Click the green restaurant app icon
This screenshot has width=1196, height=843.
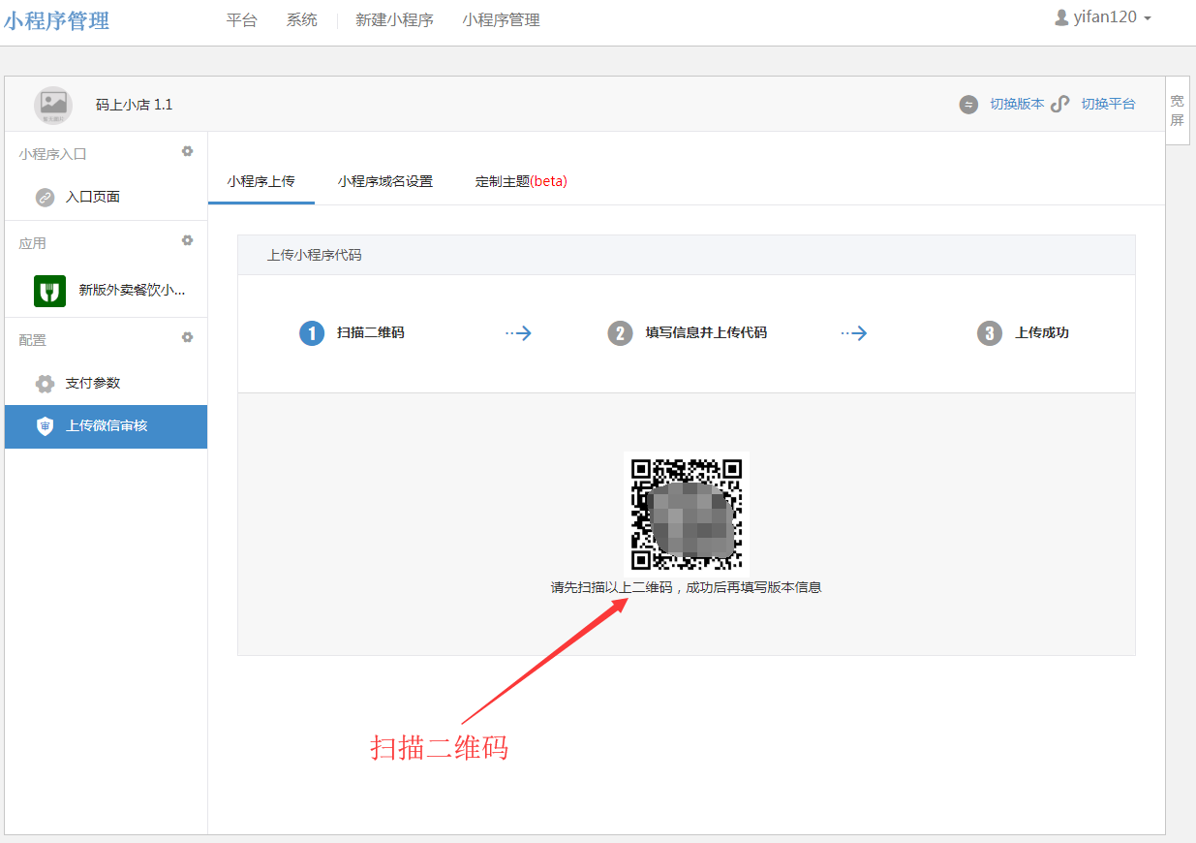49,291
